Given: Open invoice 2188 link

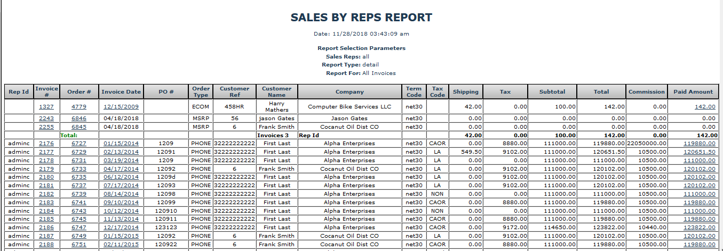Looking at the screenshot, I should pos(46,245).
